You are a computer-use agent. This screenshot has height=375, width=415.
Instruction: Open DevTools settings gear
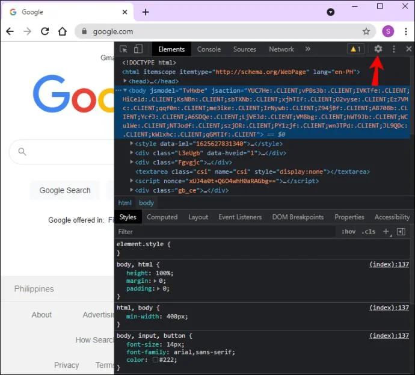[x=378, y=49]
